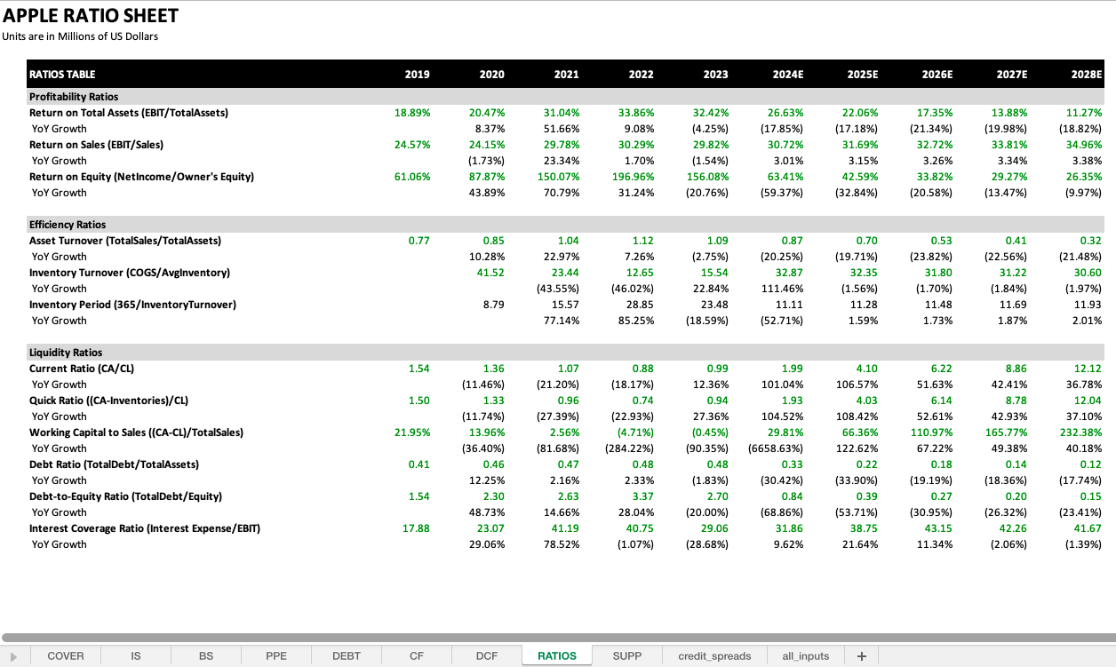This screenshot has width=1116, height=667.
Task: Select the (6658.63%) growth cell
Action: tap(777, 449)
